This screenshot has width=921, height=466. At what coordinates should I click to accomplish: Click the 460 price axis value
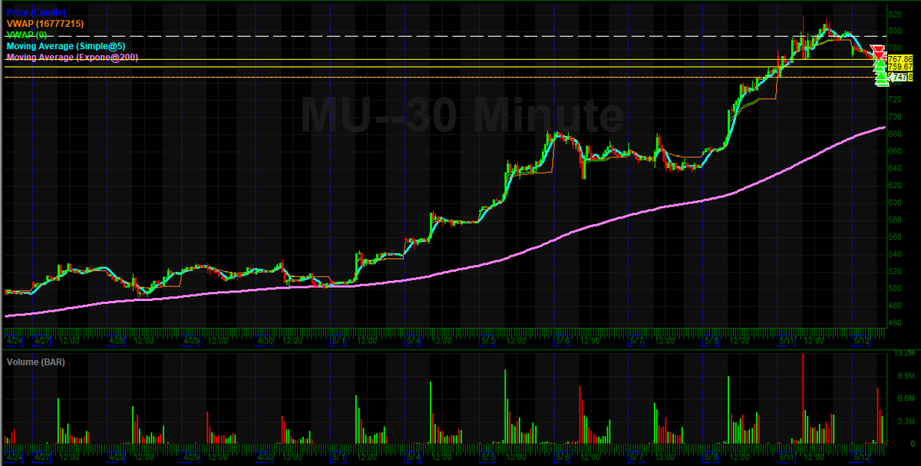tap(895, 322)
